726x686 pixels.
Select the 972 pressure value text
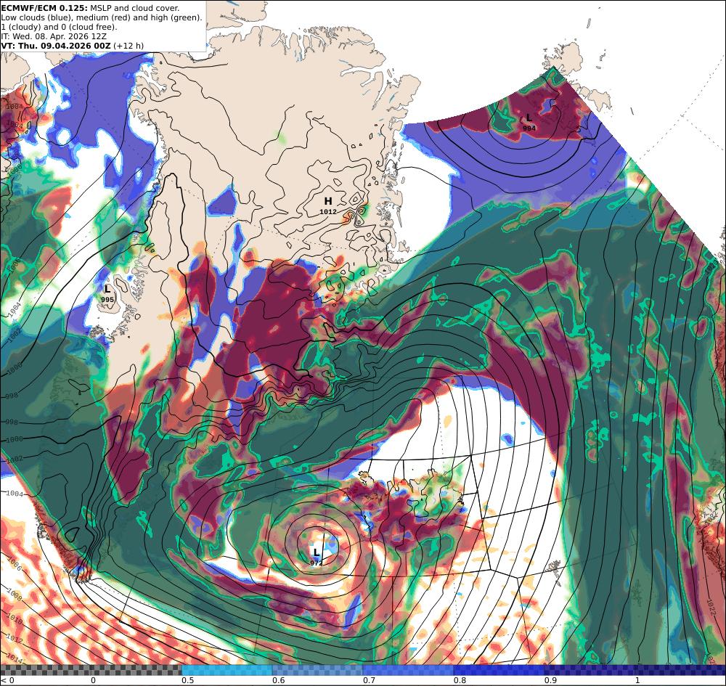click(317, 563)
